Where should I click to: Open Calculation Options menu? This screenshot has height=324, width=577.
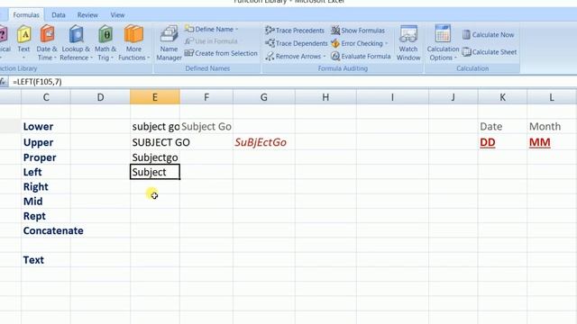click(443, 42)
